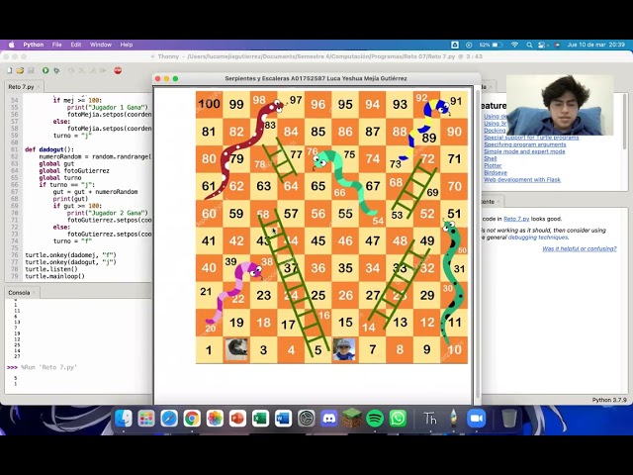Image resolution: width=633 pixels, height=475 pixels.
Task: Open the File menu
Action: [57, 45]
